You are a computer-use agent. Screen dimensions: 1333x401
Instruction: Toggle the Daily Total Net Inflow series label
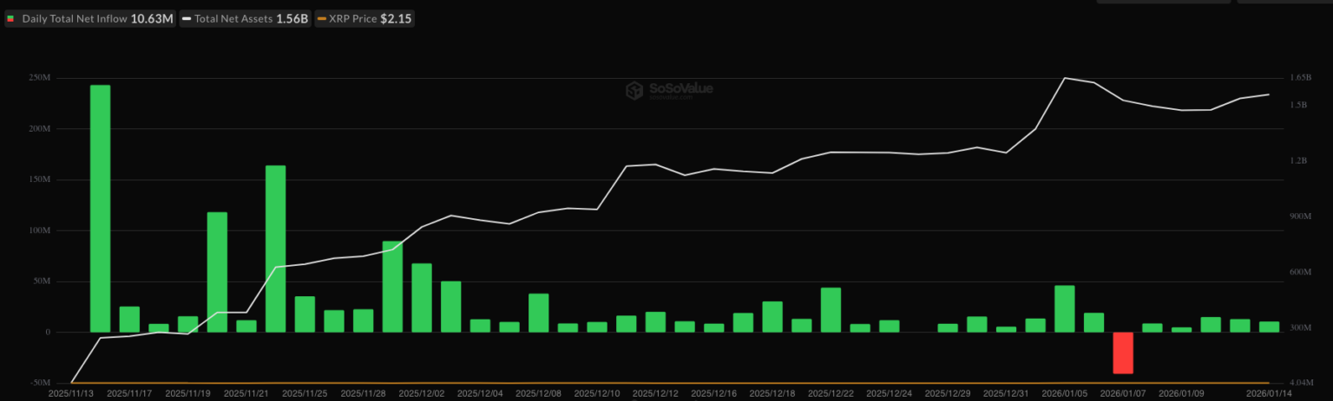pos(74,18)
